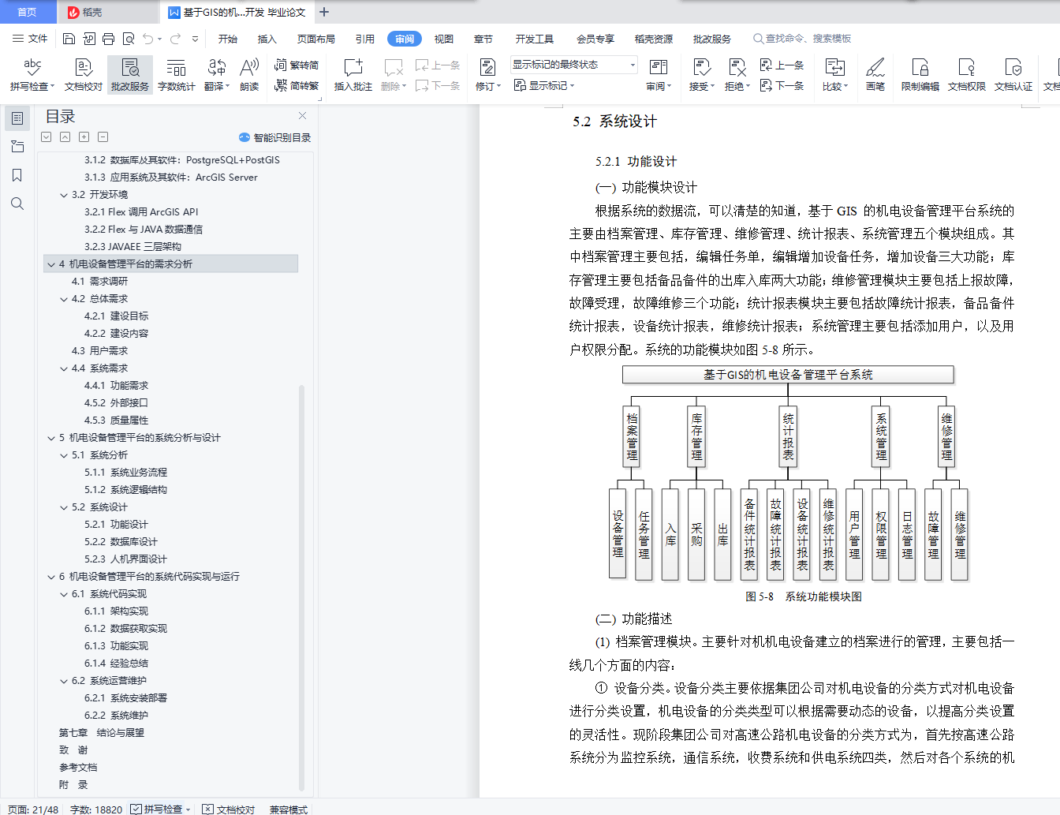Open the 拒绝 dropdown arrow
Viewport: 1060px width, 815px height.
click(x=747, y=87)
